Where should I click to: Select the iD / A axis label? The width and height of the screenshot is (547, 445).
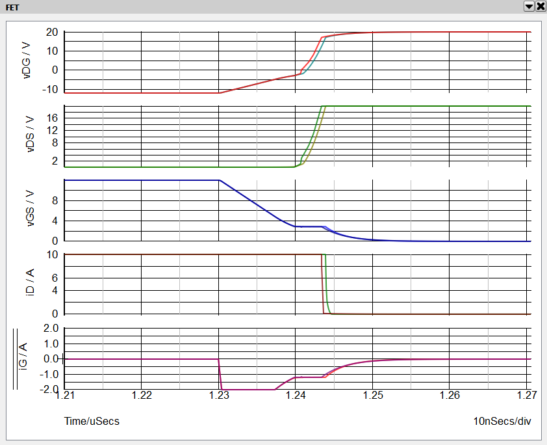[29, 284]
